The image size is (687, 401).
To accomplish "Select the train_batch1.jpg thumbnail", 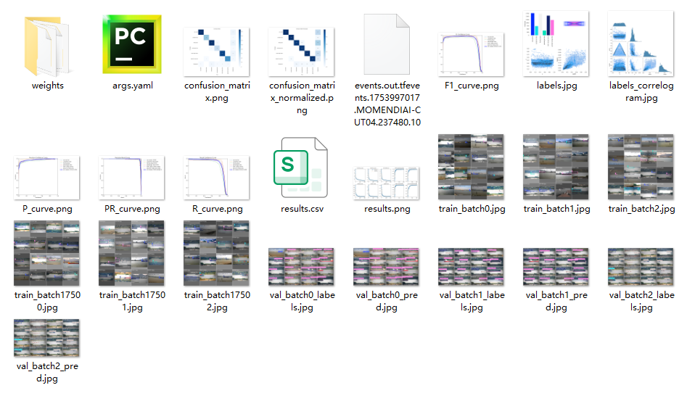I will [x=556, y=167].
